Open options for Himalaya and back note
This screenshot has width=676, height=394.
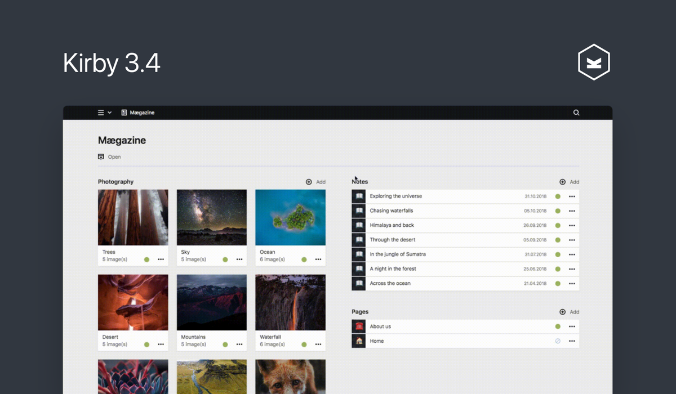[572, 225]
